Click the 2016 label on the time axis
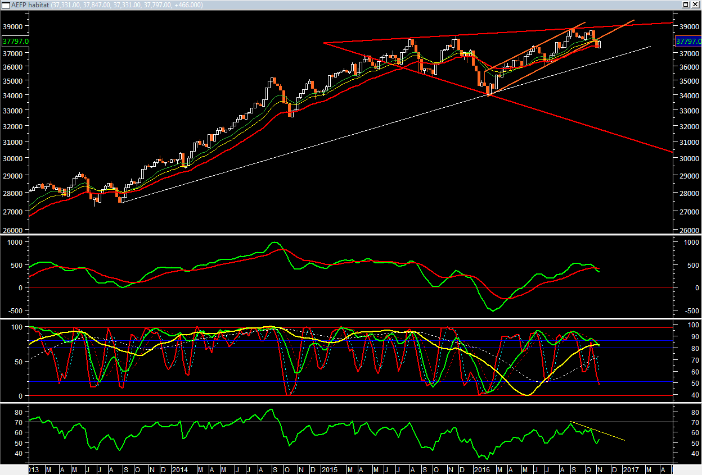This screenshot has width=702, height=475. point(482,469)
